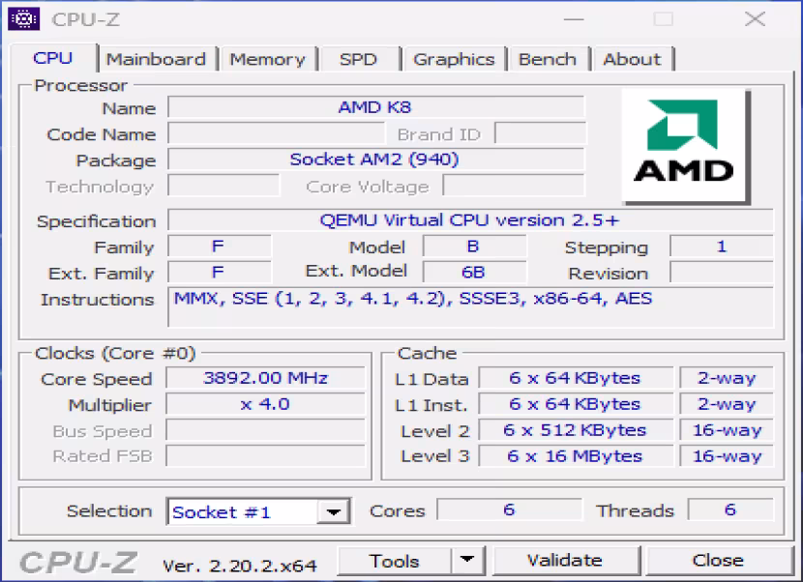Click the Model value B

(474, 247)
